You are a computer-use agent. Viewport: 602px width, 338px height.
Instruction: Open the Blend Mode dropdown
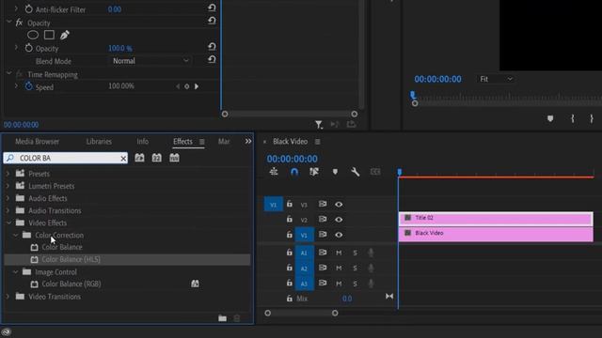(150, 60)
